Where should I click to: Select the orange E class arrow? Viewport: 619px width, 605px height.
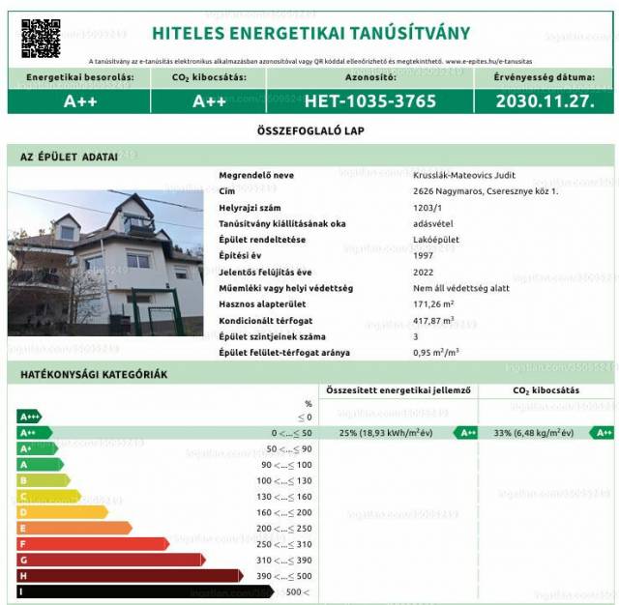click(73, 528)
